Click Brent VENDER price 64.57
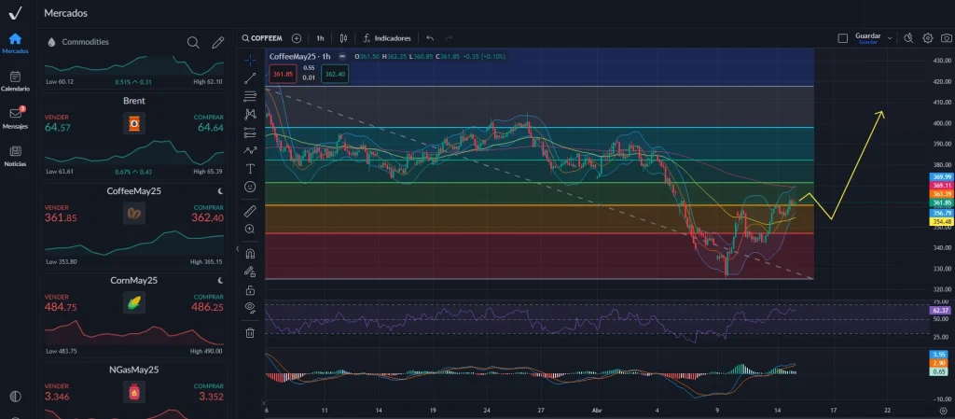Screen dimensions: 955x419 click(57, 127)
